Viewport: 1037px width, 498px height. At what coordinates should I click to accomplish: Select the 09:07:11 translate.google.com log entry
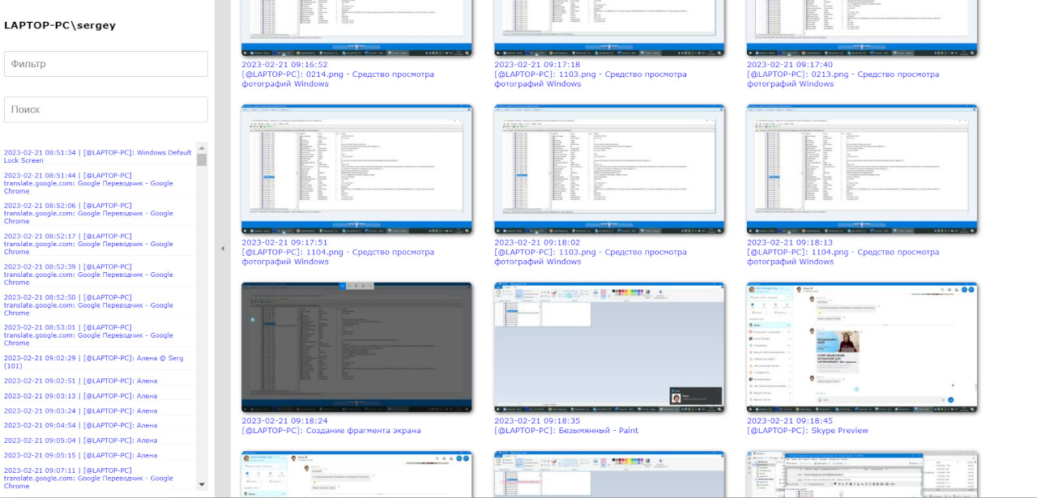[x=87, y=478]
